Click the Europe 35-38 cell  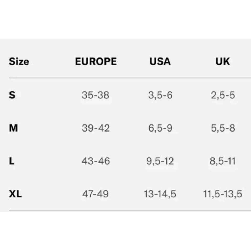pyautogui.click(x=95, y=95)
